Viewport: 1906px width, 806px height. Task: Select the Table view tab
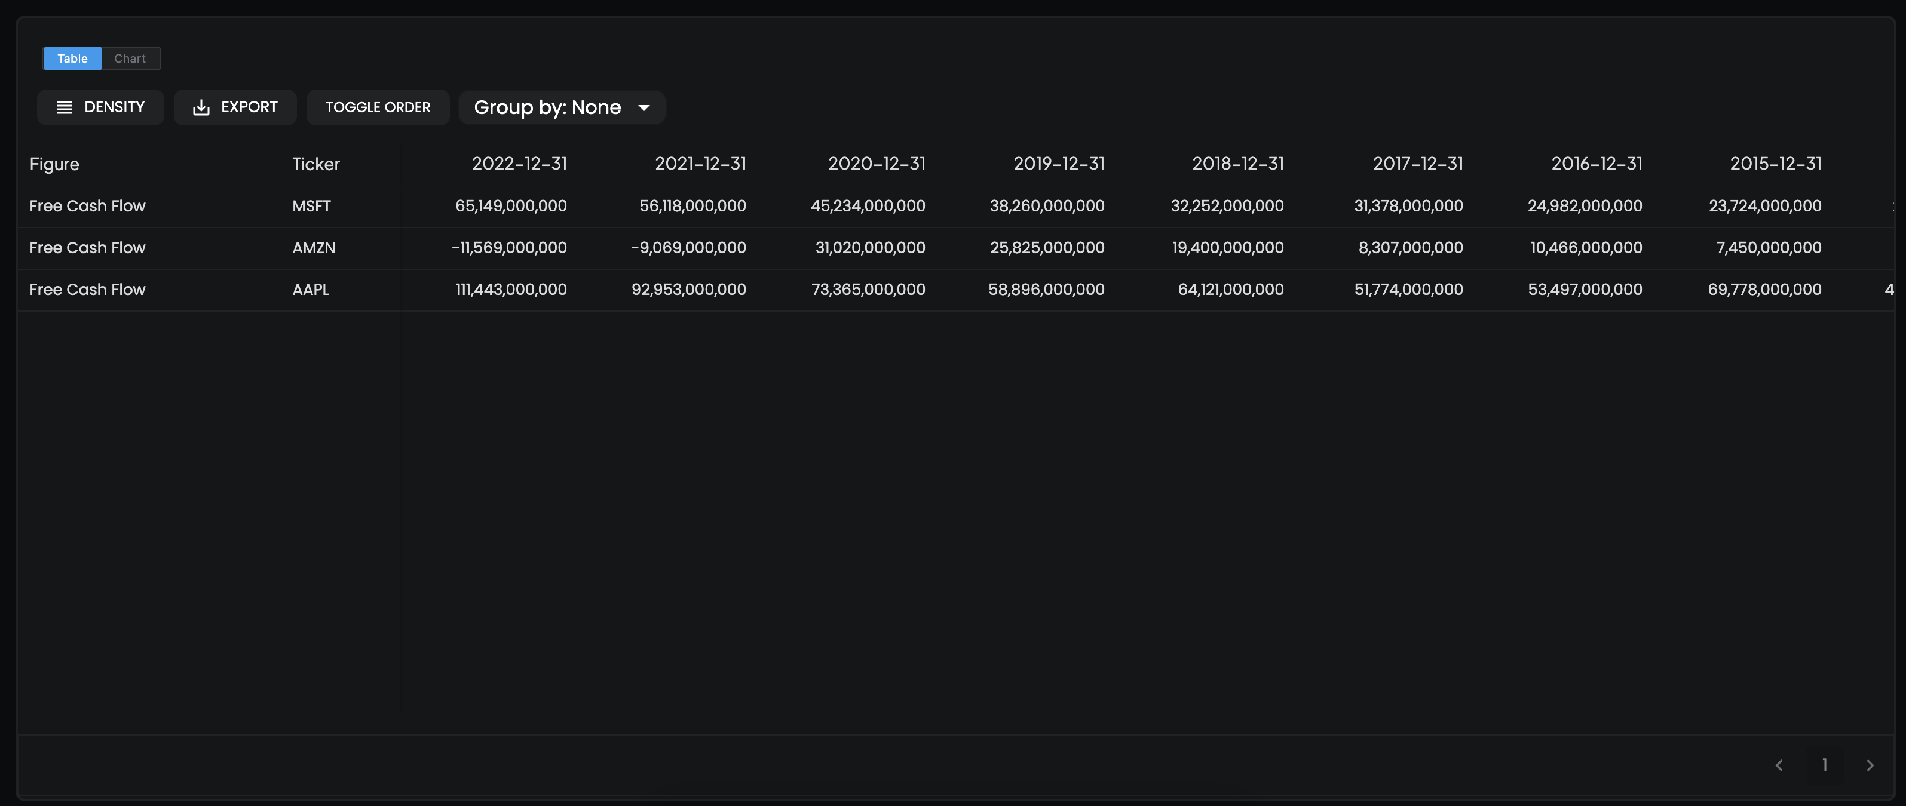click(x=72, y=59)
